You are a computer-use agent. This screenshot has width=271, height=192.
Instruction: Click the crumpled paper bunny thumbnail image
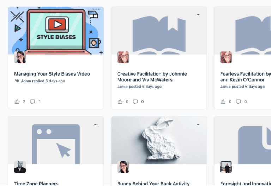(x=158, y=141)
